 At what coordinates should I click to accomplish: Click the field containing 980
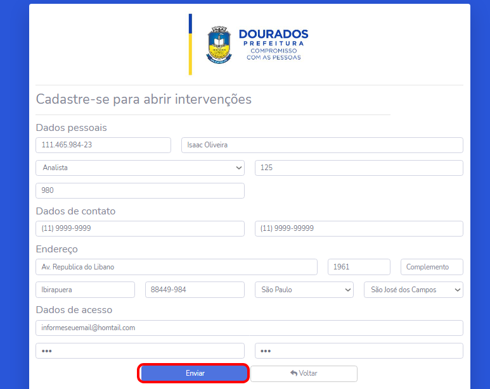(x=140, y=190)
